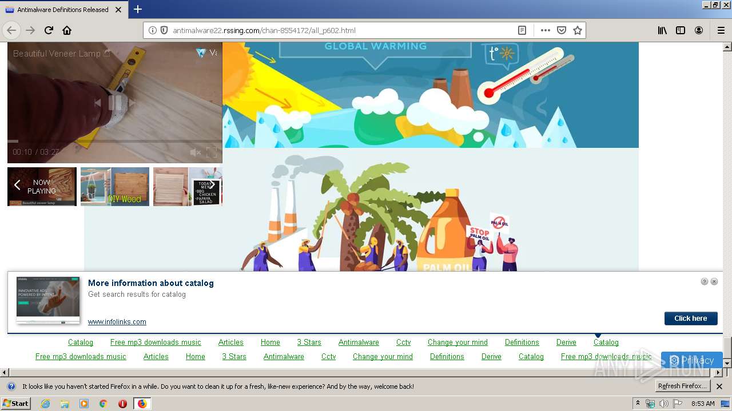Close the infolinks ad overlay

point(714,281)
